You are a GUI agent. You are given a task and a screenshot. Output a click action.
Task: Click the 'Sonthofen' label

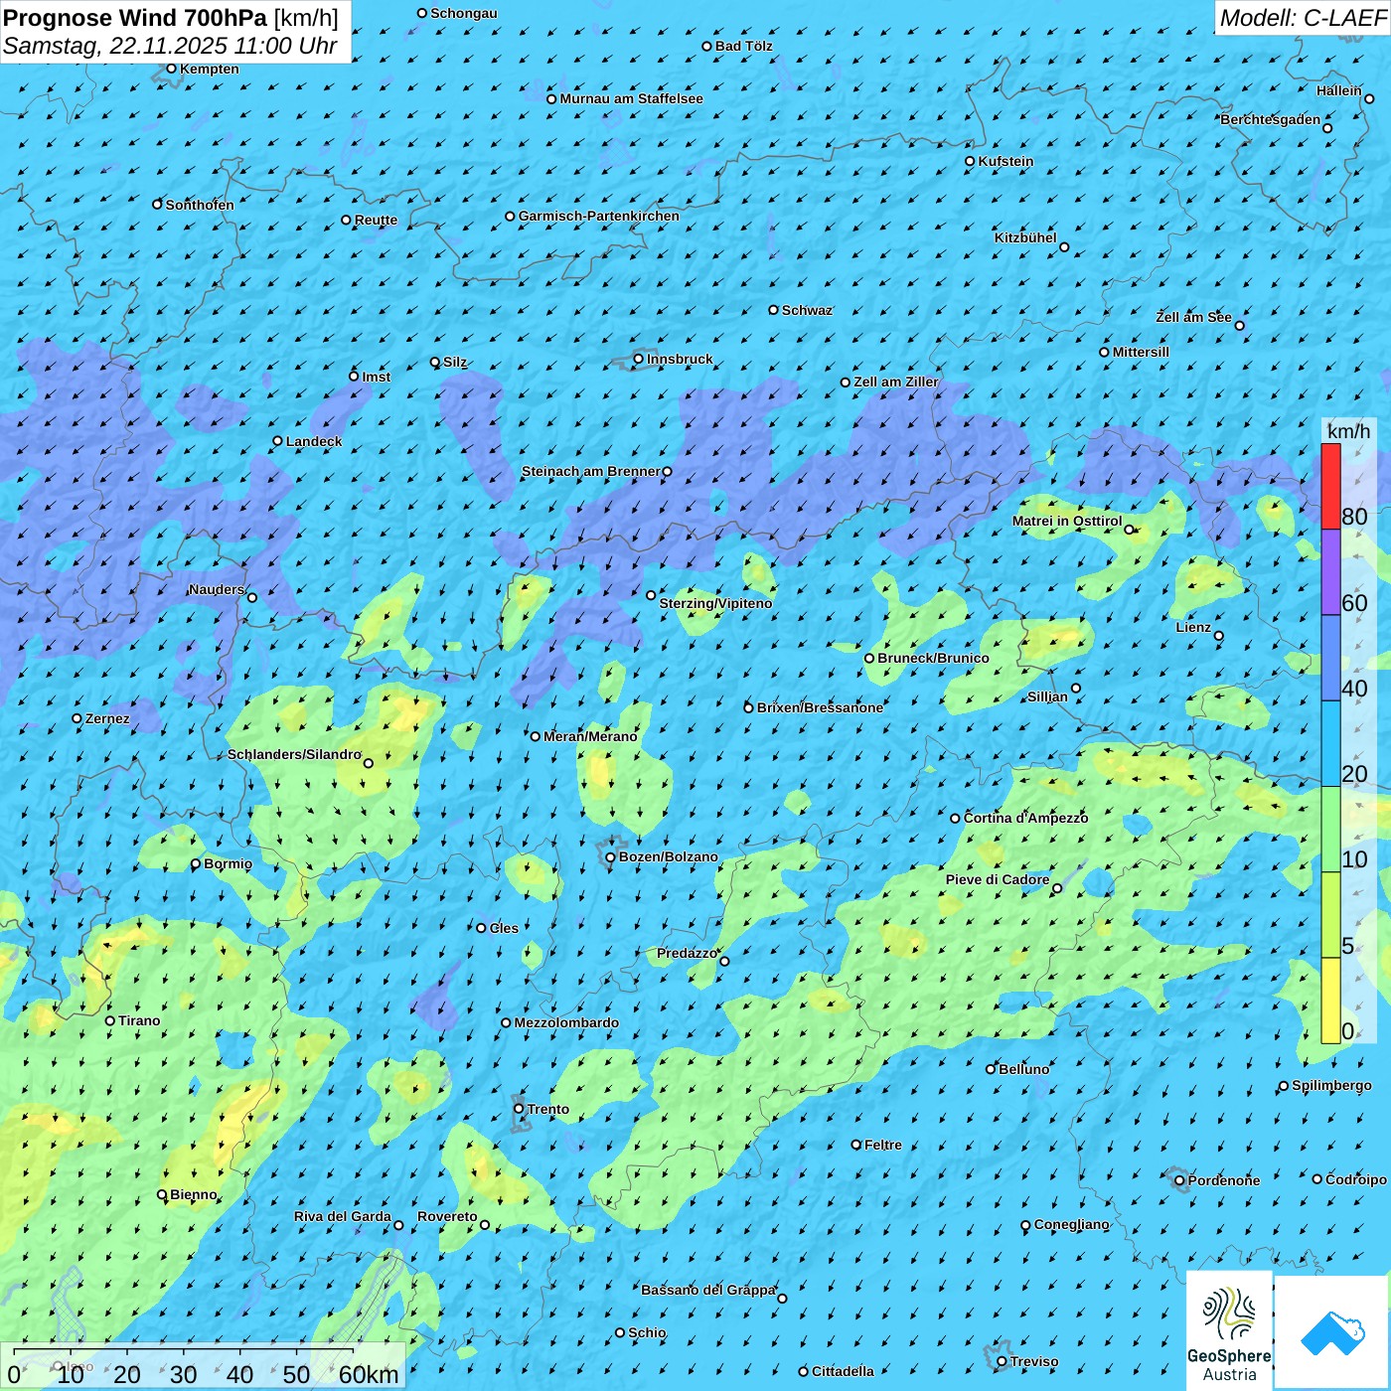[200, 205]
